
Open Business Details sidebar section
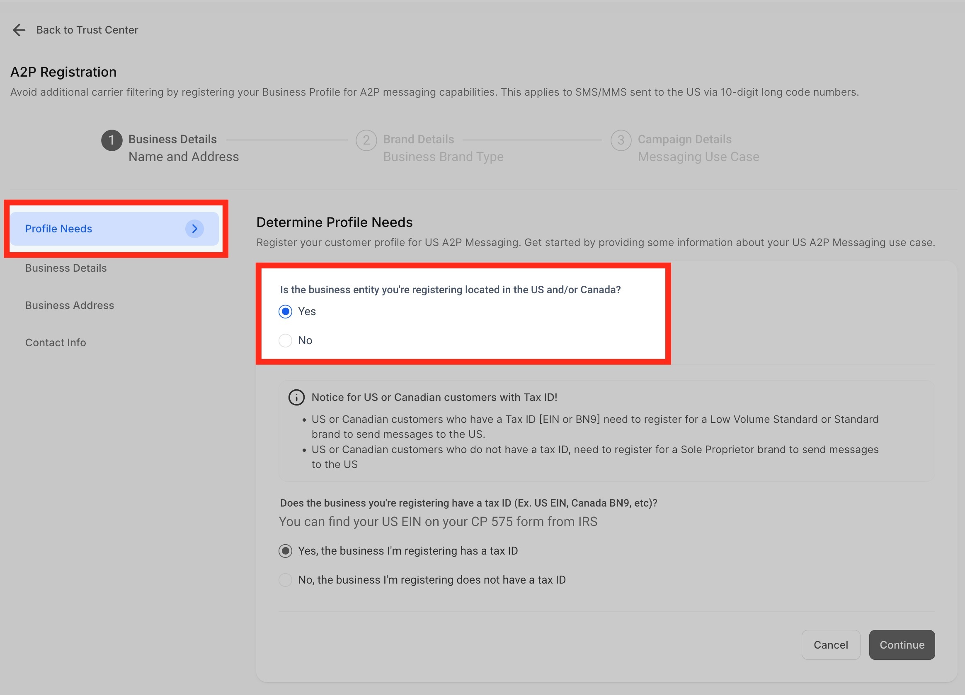tap(66, 268)
